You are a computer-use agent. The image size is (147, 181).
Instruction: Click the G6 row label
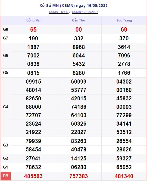(5, 55)
